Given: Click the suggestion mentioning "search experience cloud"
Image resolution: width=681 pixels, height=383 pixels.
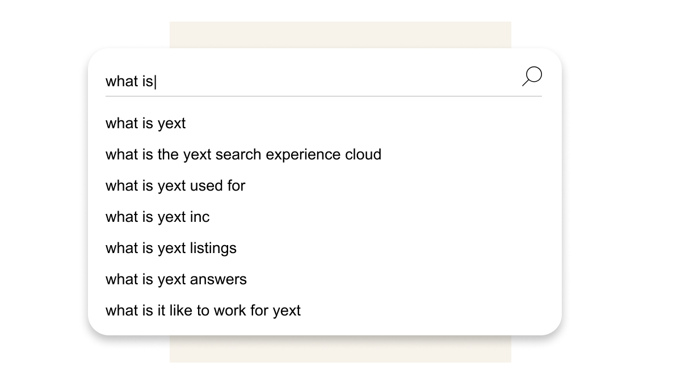Looking at the screenshot, I should pyautogui.click(x=243, y=155).
